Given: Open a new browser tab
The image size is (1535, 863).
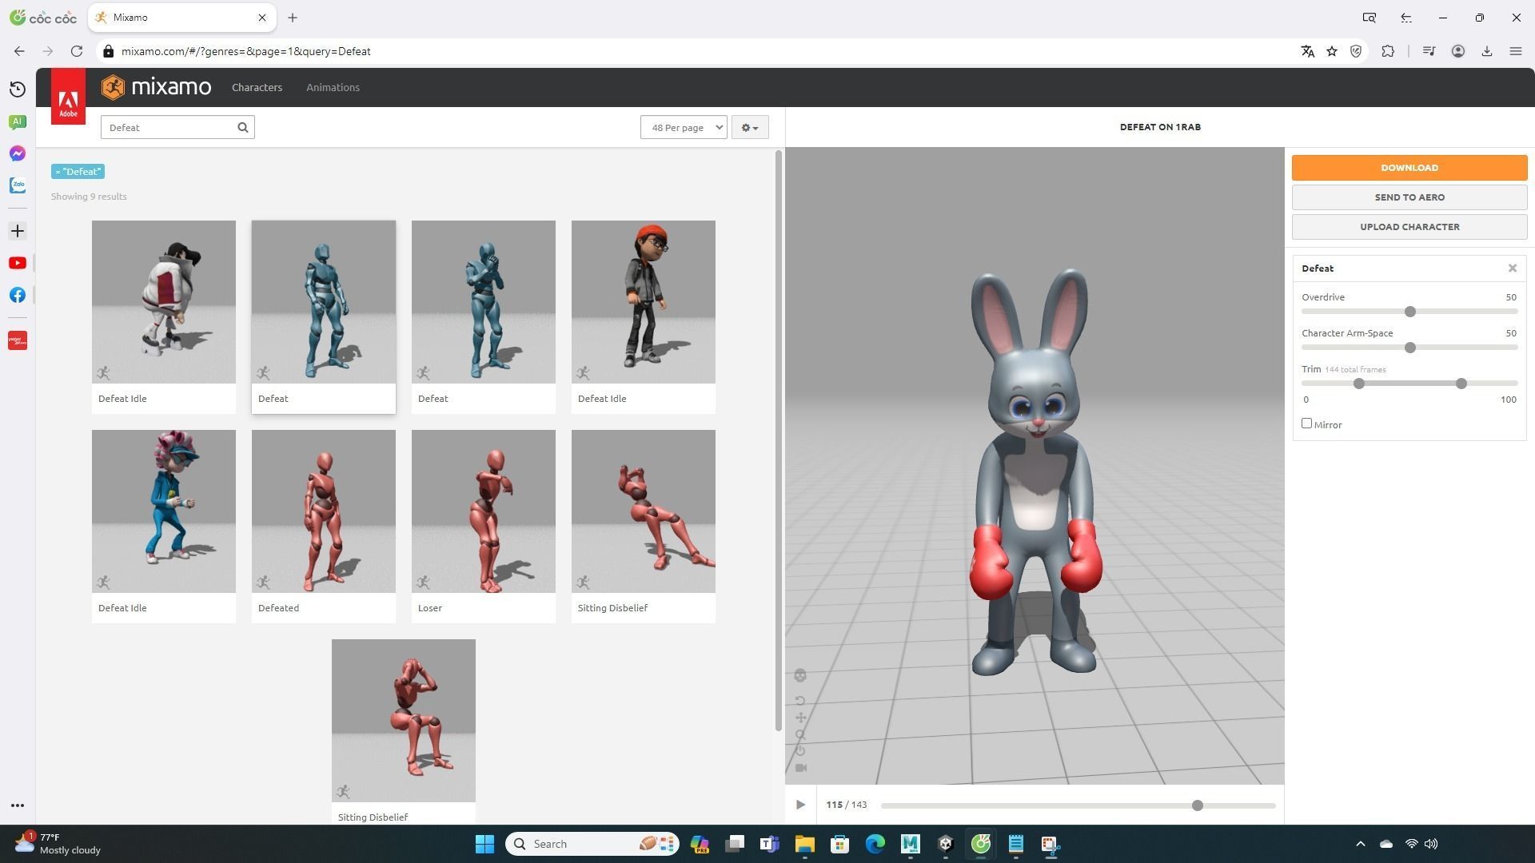Looking at the screenshot, I should (293, 18).
